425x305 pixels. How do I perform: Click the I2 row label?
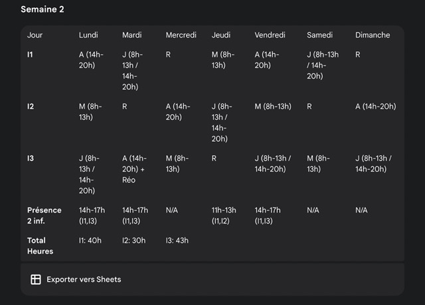[31, 107]
